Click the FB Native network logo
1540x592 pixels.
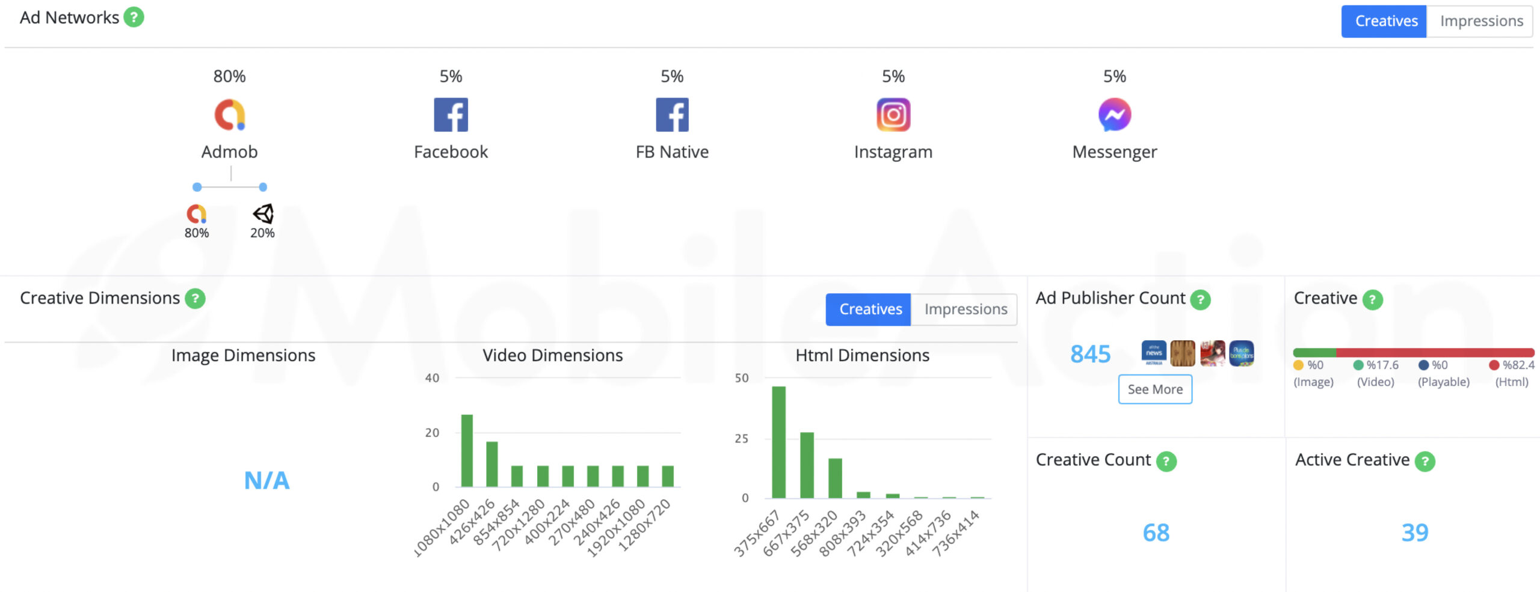coord(672,115)
